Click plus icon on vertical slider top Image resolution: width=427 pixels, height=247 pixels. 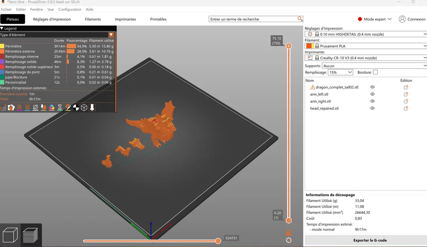pyautogui.click(x=289, y=46)
